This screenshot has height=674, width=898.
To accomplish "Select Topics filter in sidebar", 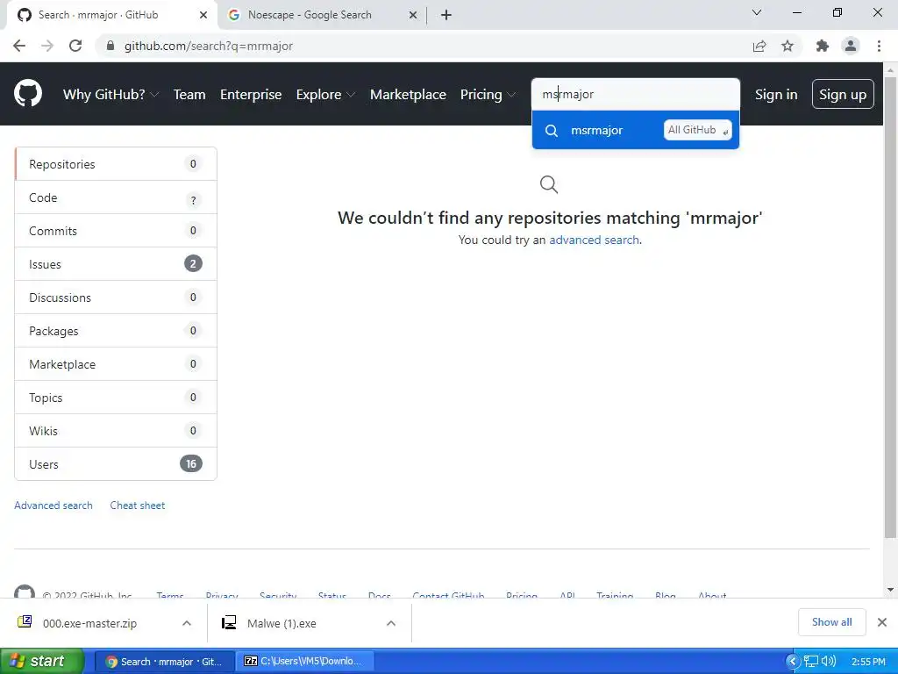I will point(116,398).
